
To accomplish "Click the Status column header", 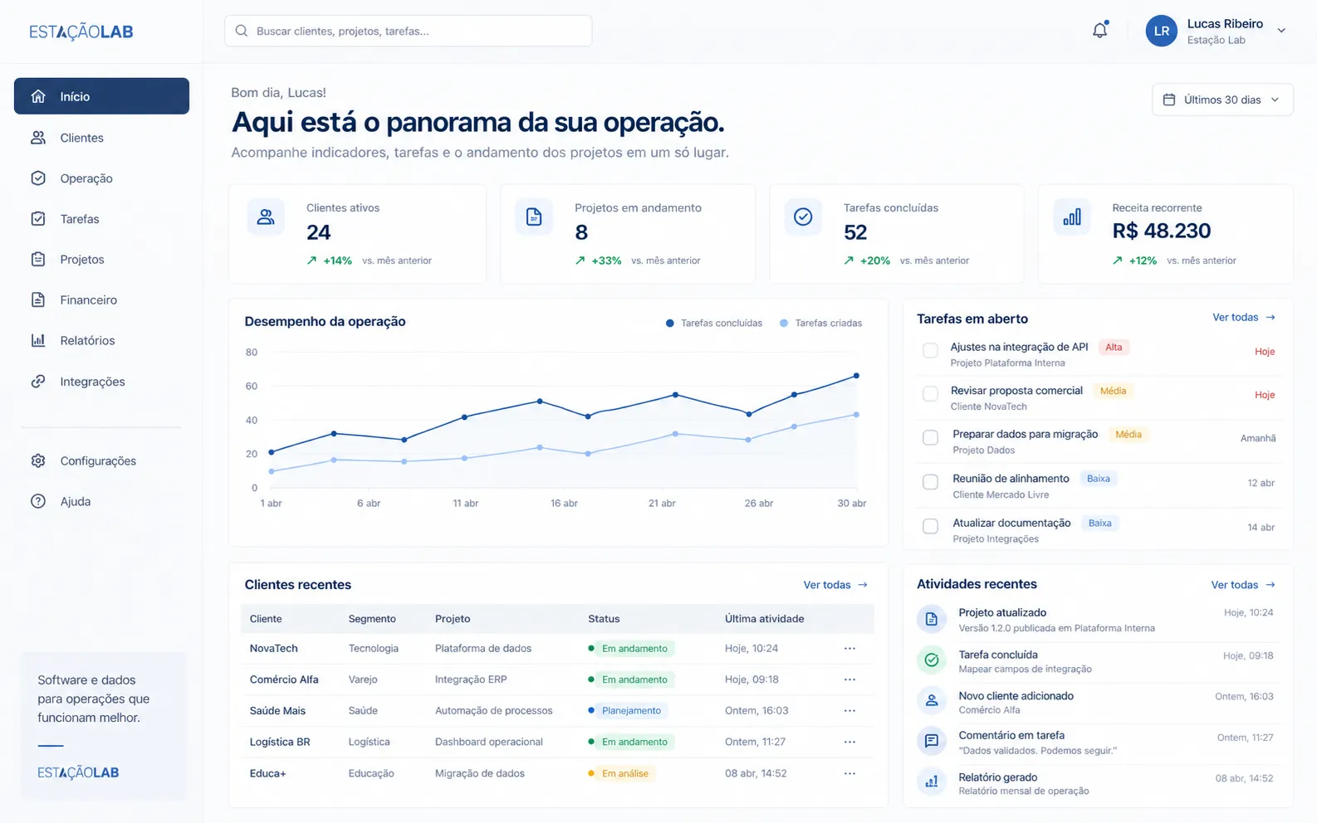I will click(604, 619).
